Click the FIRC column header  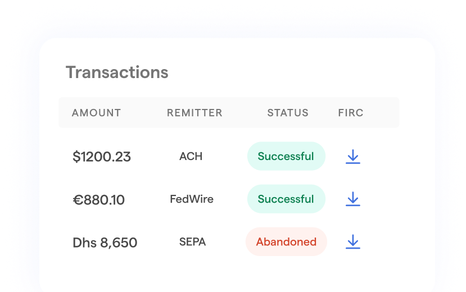point(351,113)
